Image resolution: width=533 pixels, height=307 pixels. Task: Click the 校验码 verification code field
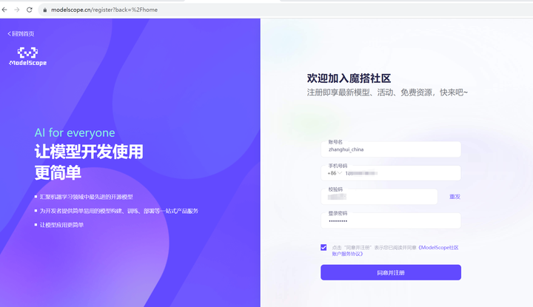[x=379, y=197]
